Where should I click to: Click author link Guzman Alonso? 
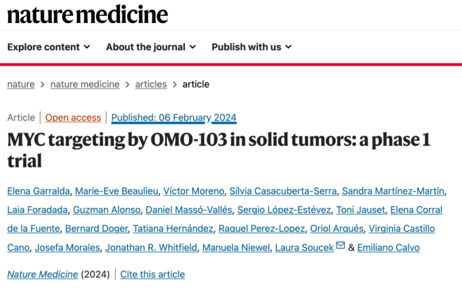tap(106, 210)
